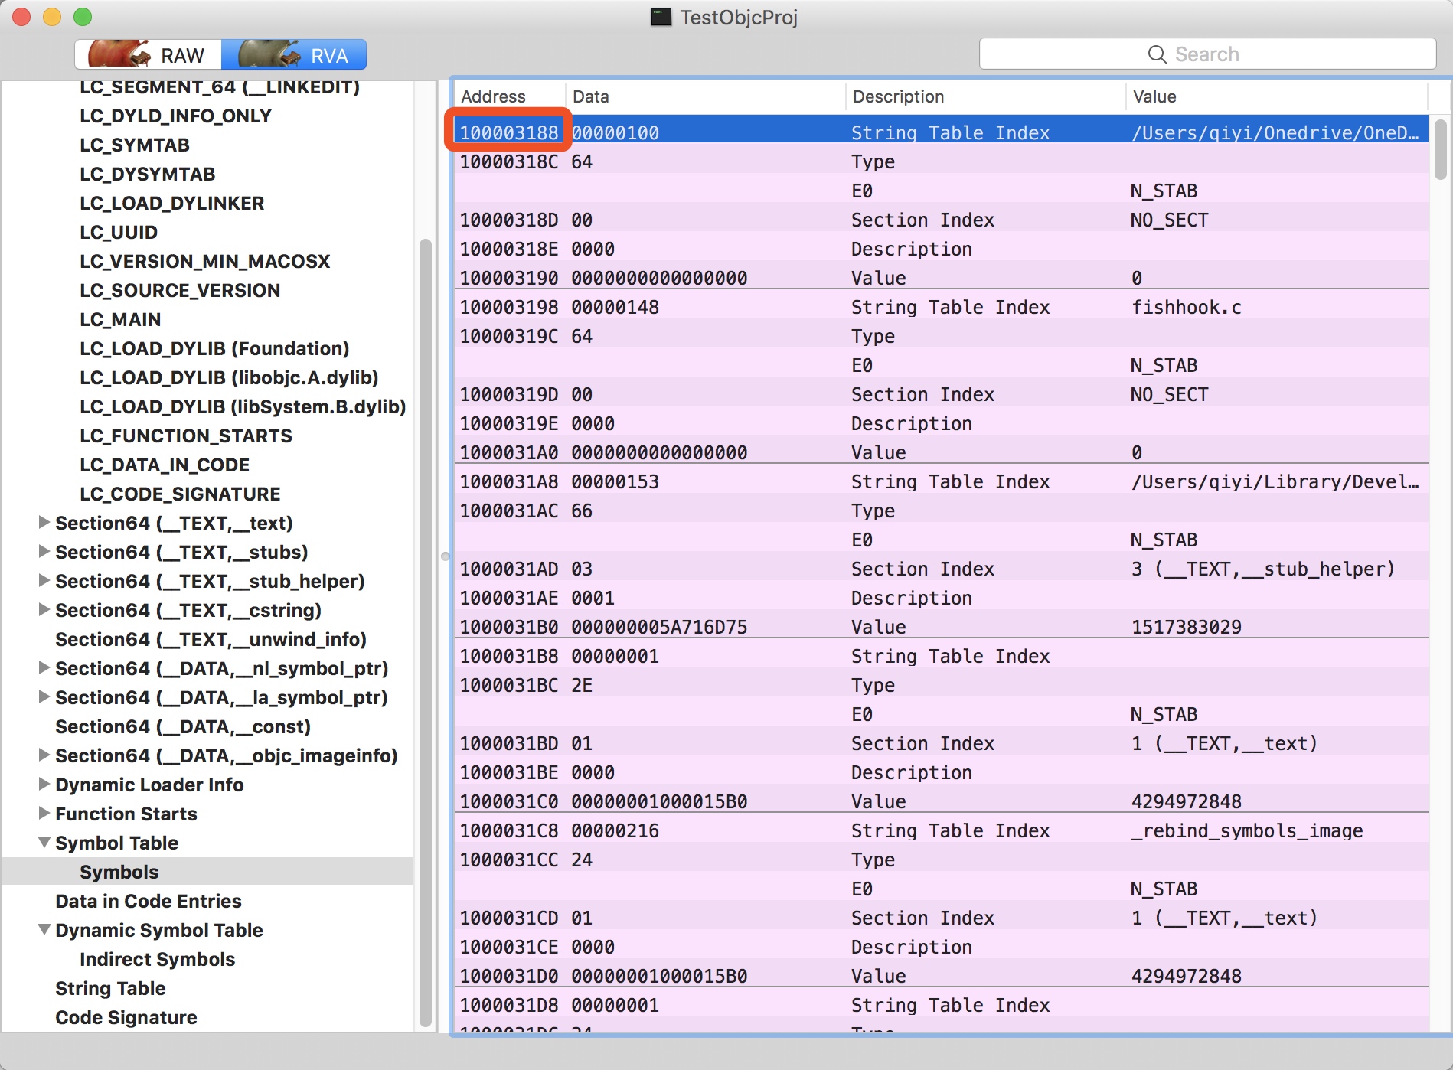This screenshot has height=1070, width=1453.
Task: Select LC_UUID load command
Action: pos(119,232)
